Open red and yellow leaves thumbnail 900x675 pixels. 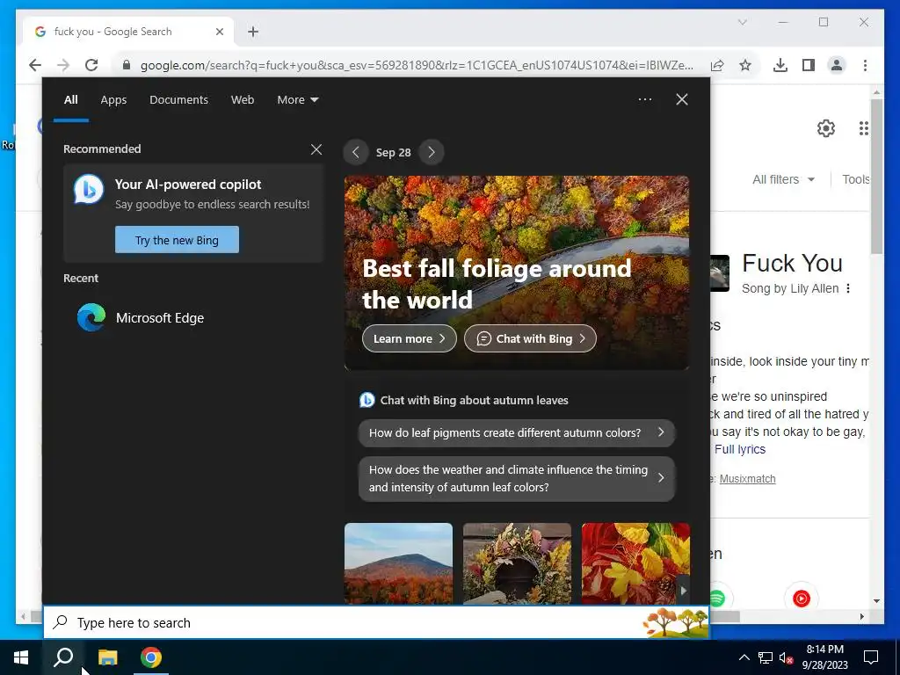coord(635,563)
